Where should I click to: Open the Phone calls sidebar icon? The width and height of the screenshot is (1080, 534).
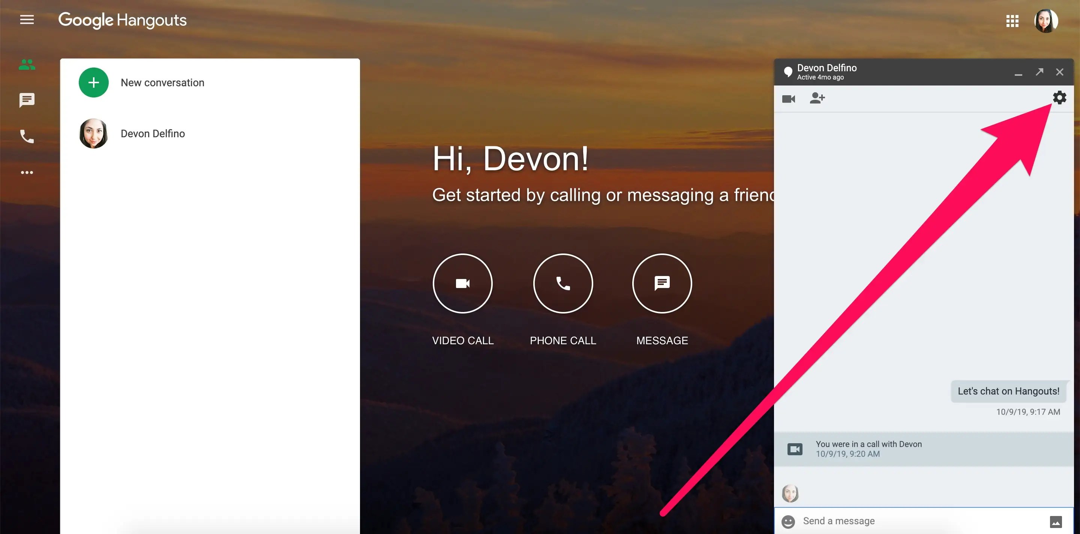coord(27,136)
